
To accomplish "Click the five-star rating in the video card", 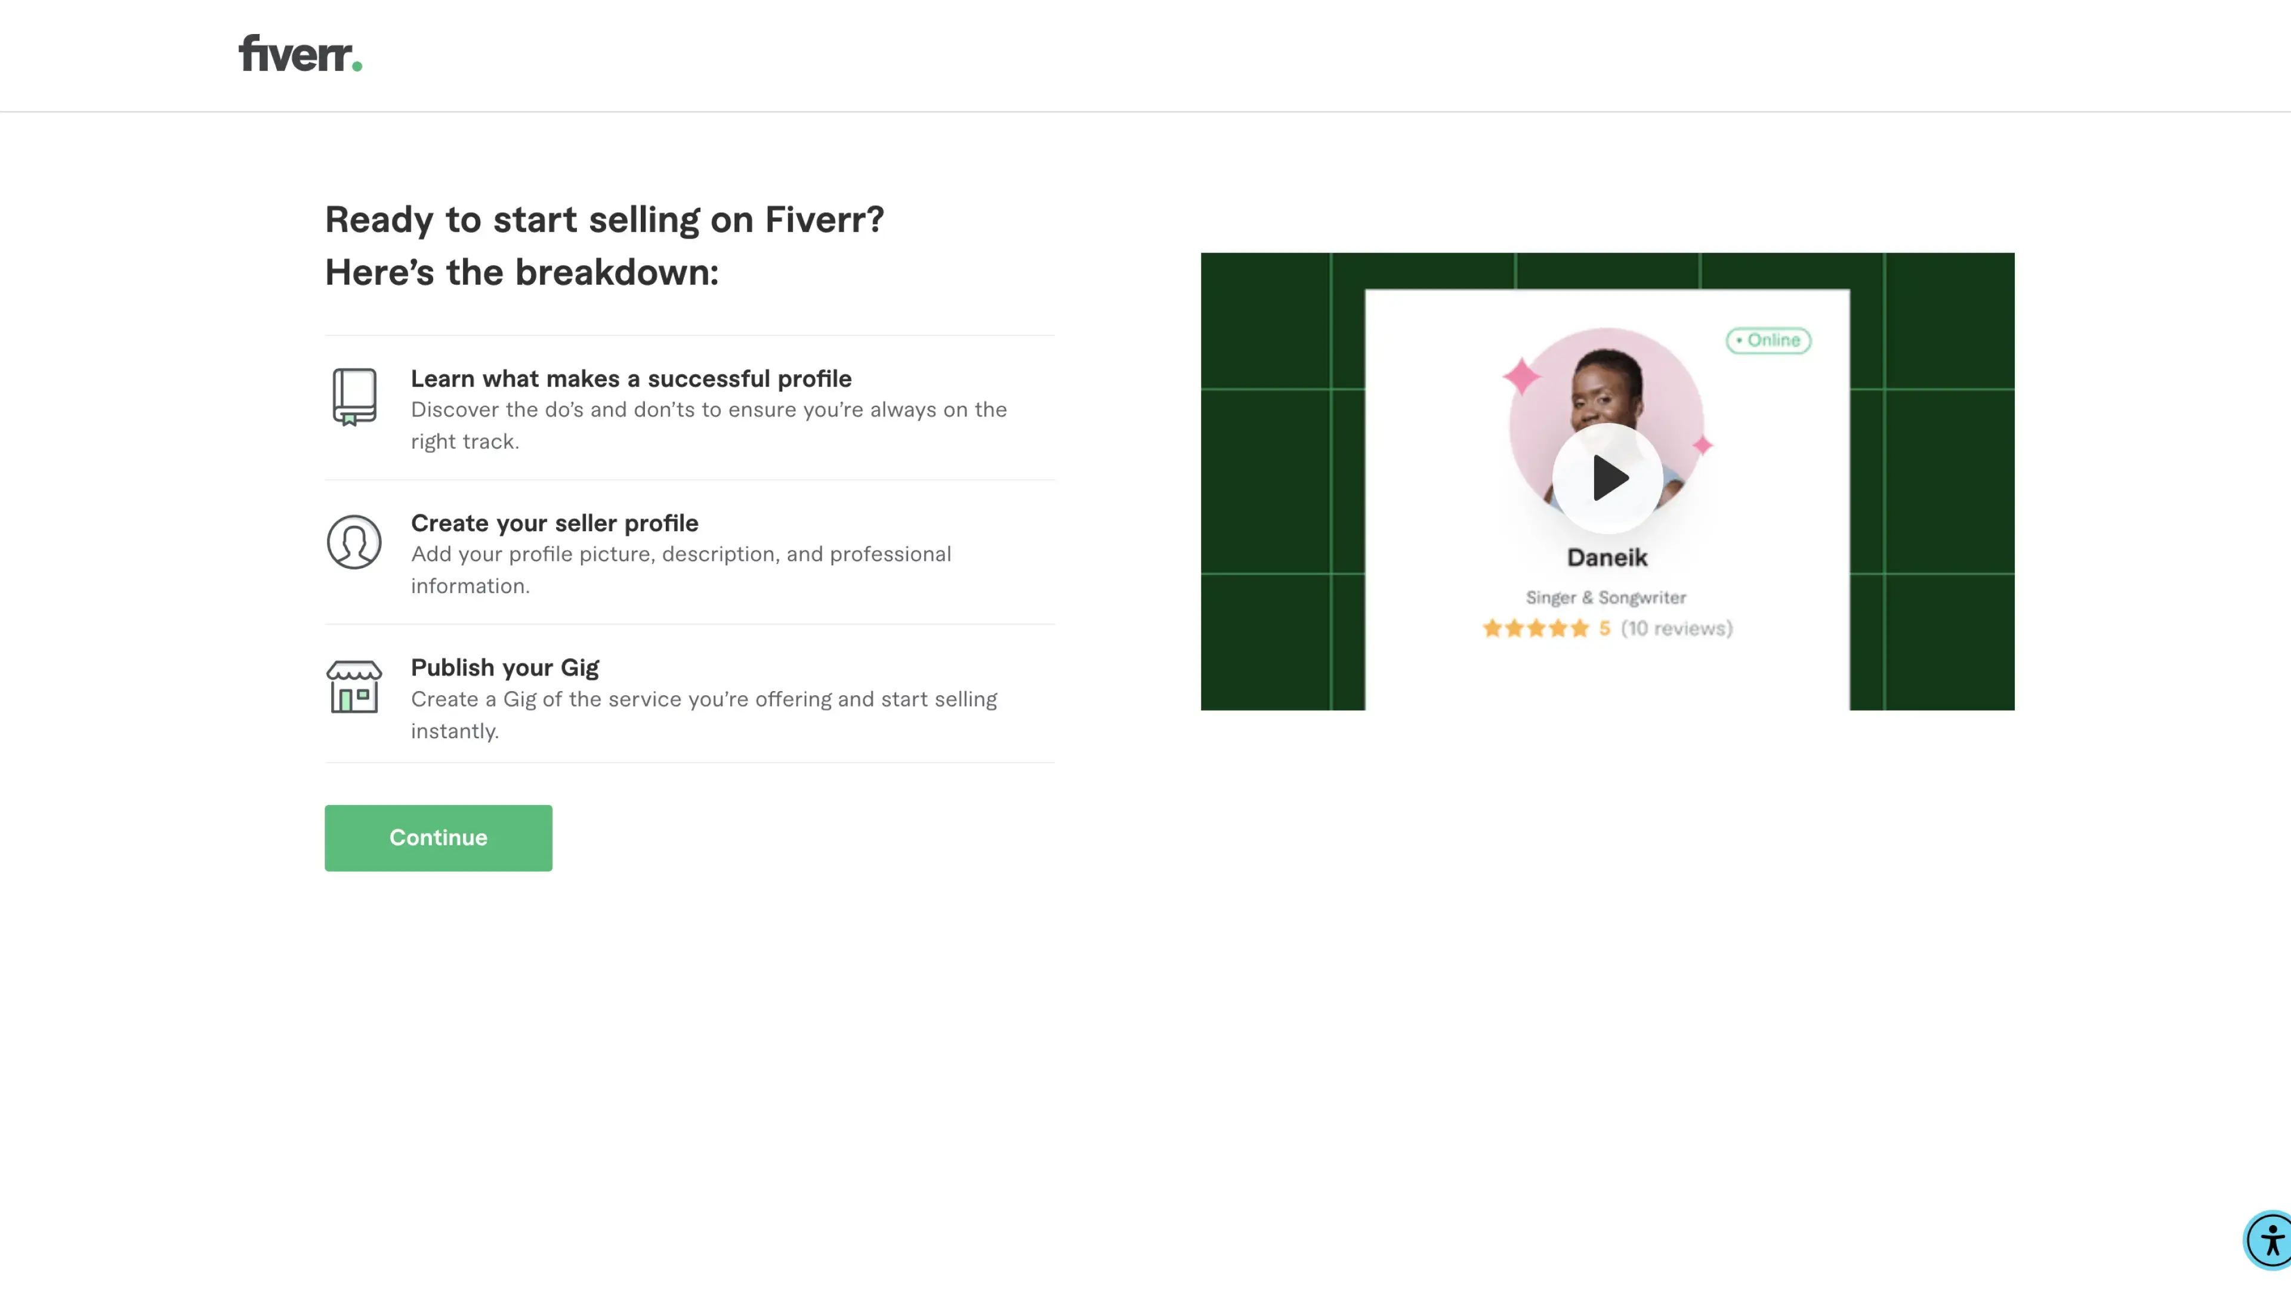I will (x=1535, y=629).
